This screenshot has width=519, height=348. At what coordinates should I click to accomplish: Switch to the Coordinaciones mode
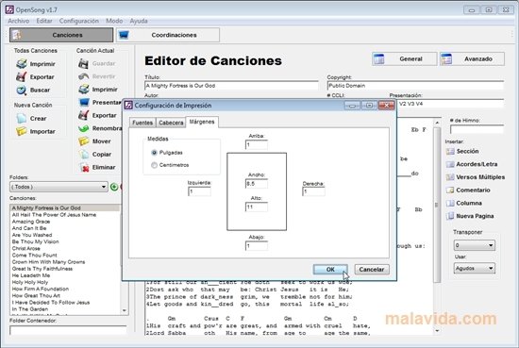(x=167, y=35)
